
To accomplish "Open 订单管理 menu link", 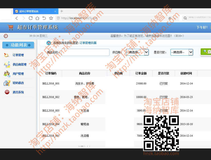I will [18, 55].
